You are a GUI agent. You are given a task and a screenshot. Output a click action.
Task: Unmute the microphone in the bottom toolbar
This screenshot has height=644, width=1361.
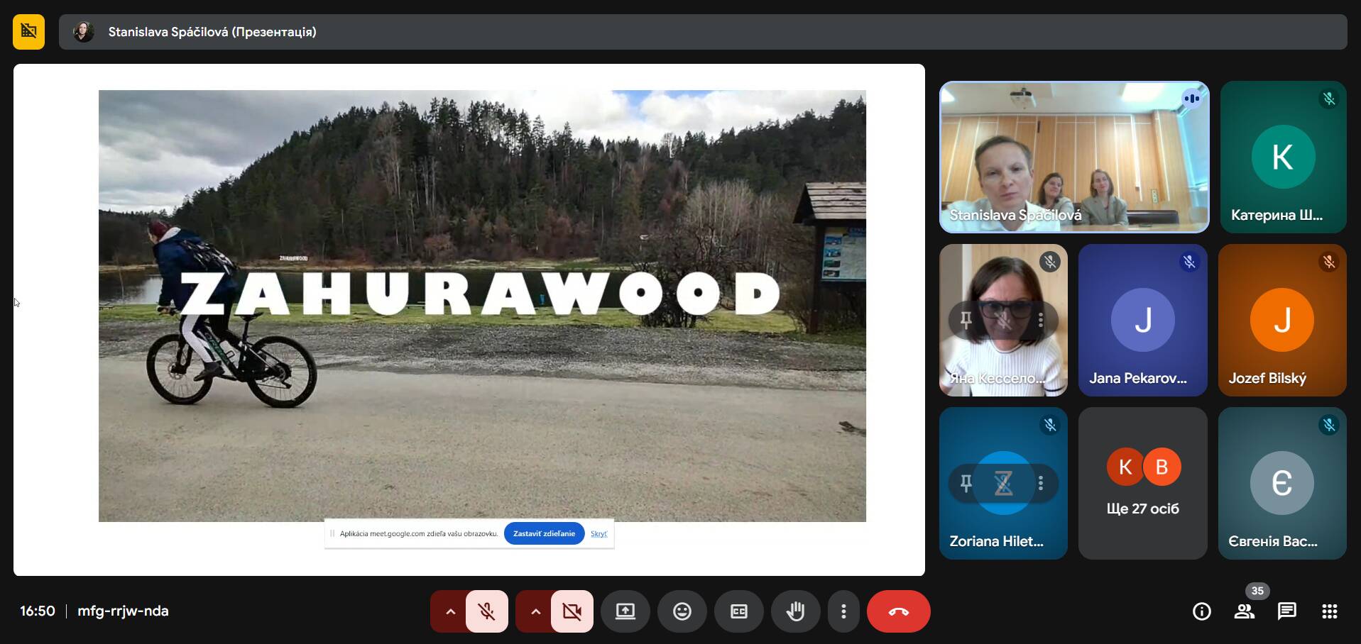pyautogui.click(x=486, y=611)
